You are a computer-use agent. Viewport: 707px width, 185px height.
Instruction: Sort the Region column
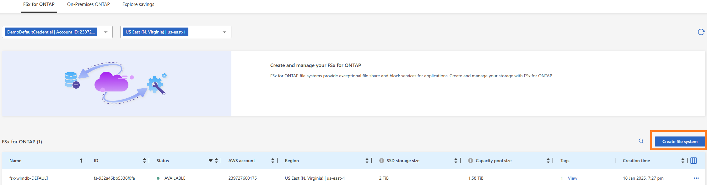[367, 161]
